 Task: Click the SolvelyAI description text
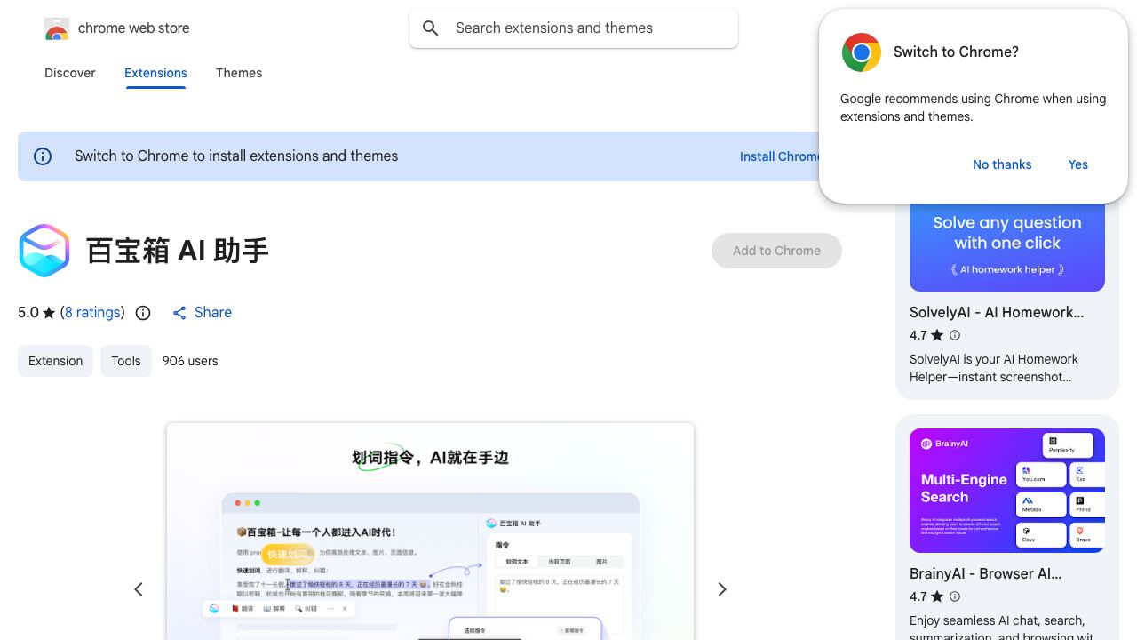[994, 368]
